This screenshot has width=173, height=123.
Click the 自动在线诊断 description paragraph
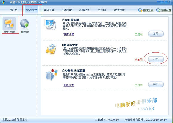(95, 26)
